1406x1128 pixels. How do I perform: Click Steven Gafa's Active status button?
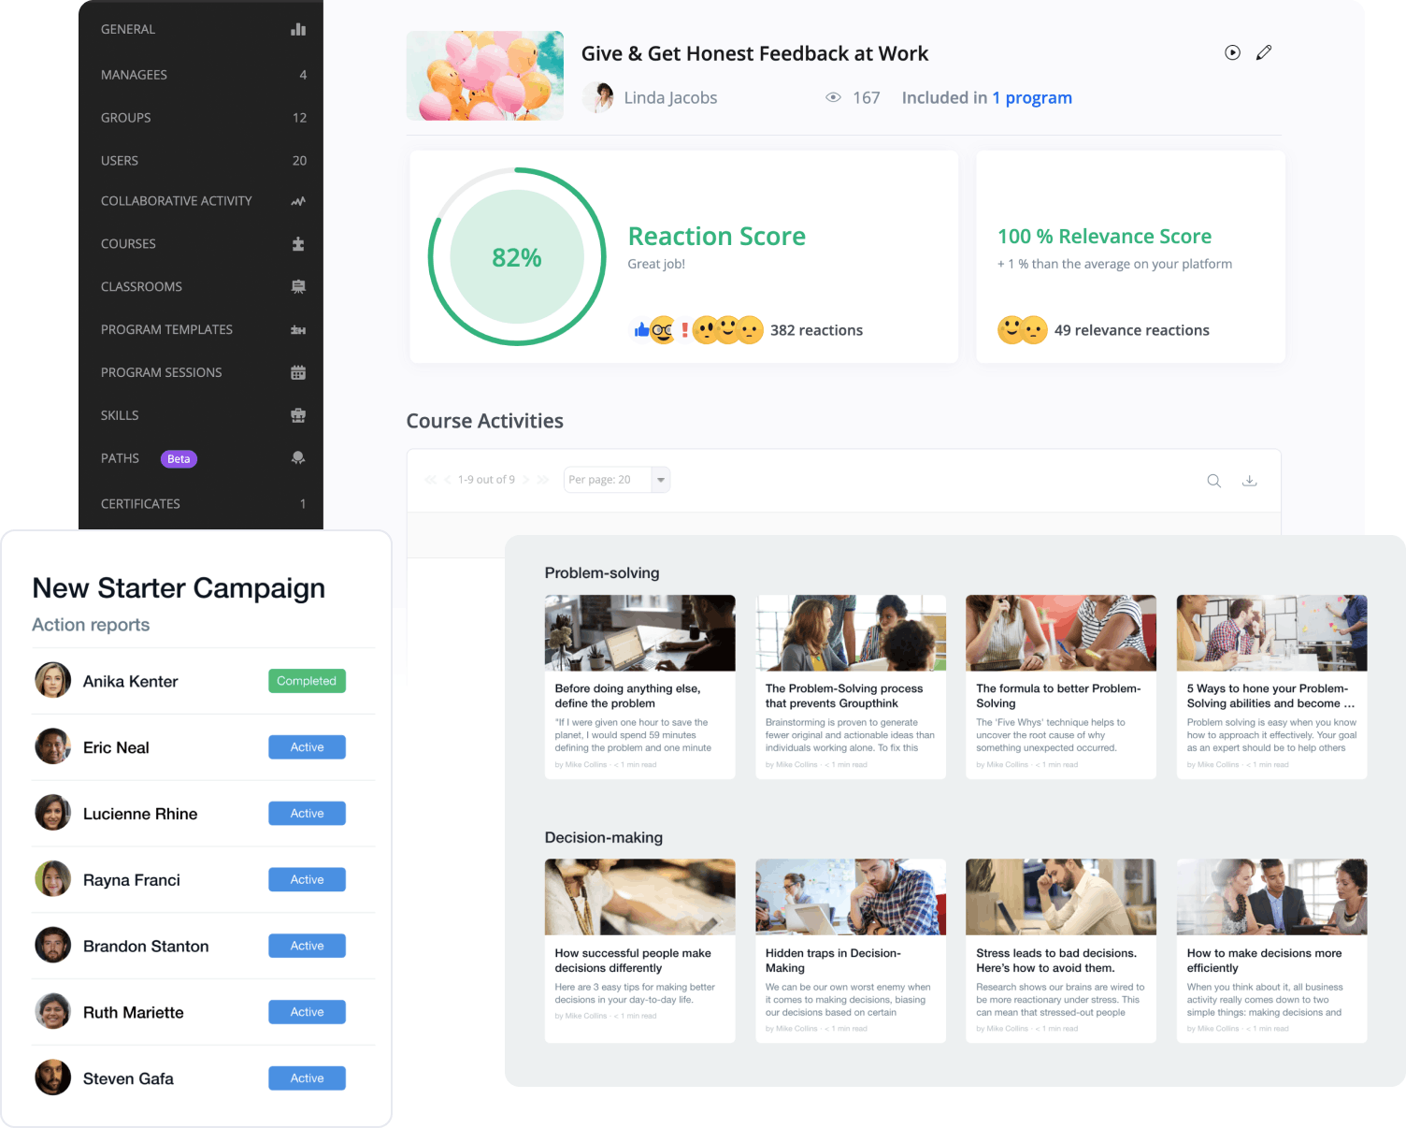(307, 1078)
